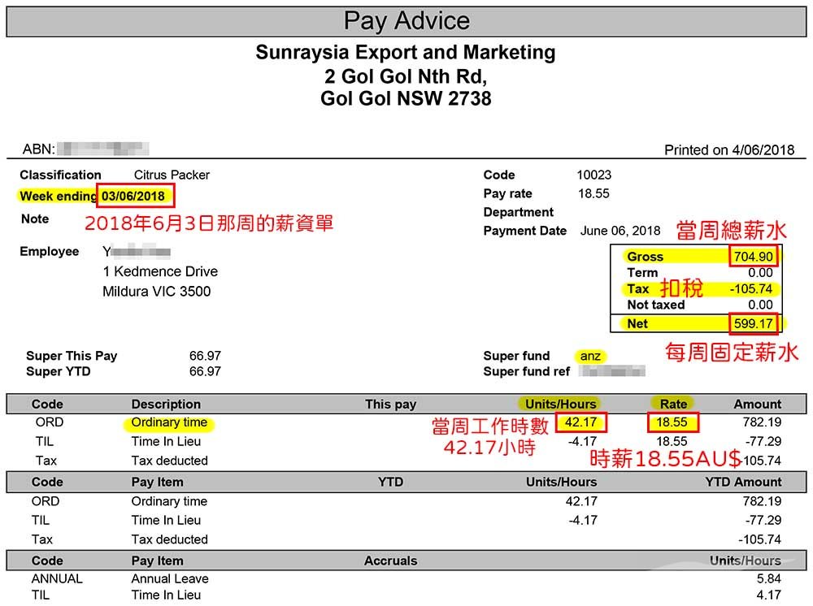The height and width of the screenshot is (606, 813).
Task: Select the annual leave accrual "5.84"
Action: [768, 578]
